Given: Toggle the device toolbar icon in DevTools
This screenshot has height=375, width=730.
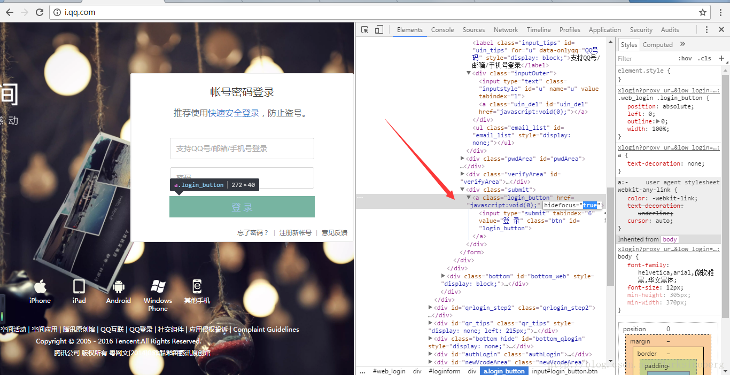Looking at the screenshot, I should pyautogui.click(x=379, y=30).
